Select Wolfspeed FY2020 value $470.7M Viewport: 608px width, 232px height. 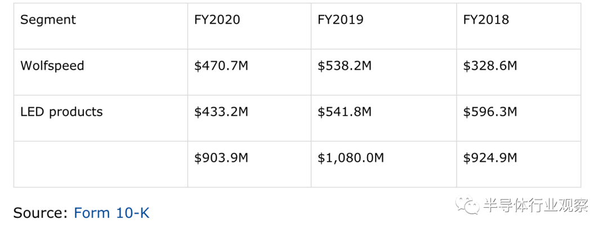click(x=221, y=66)
